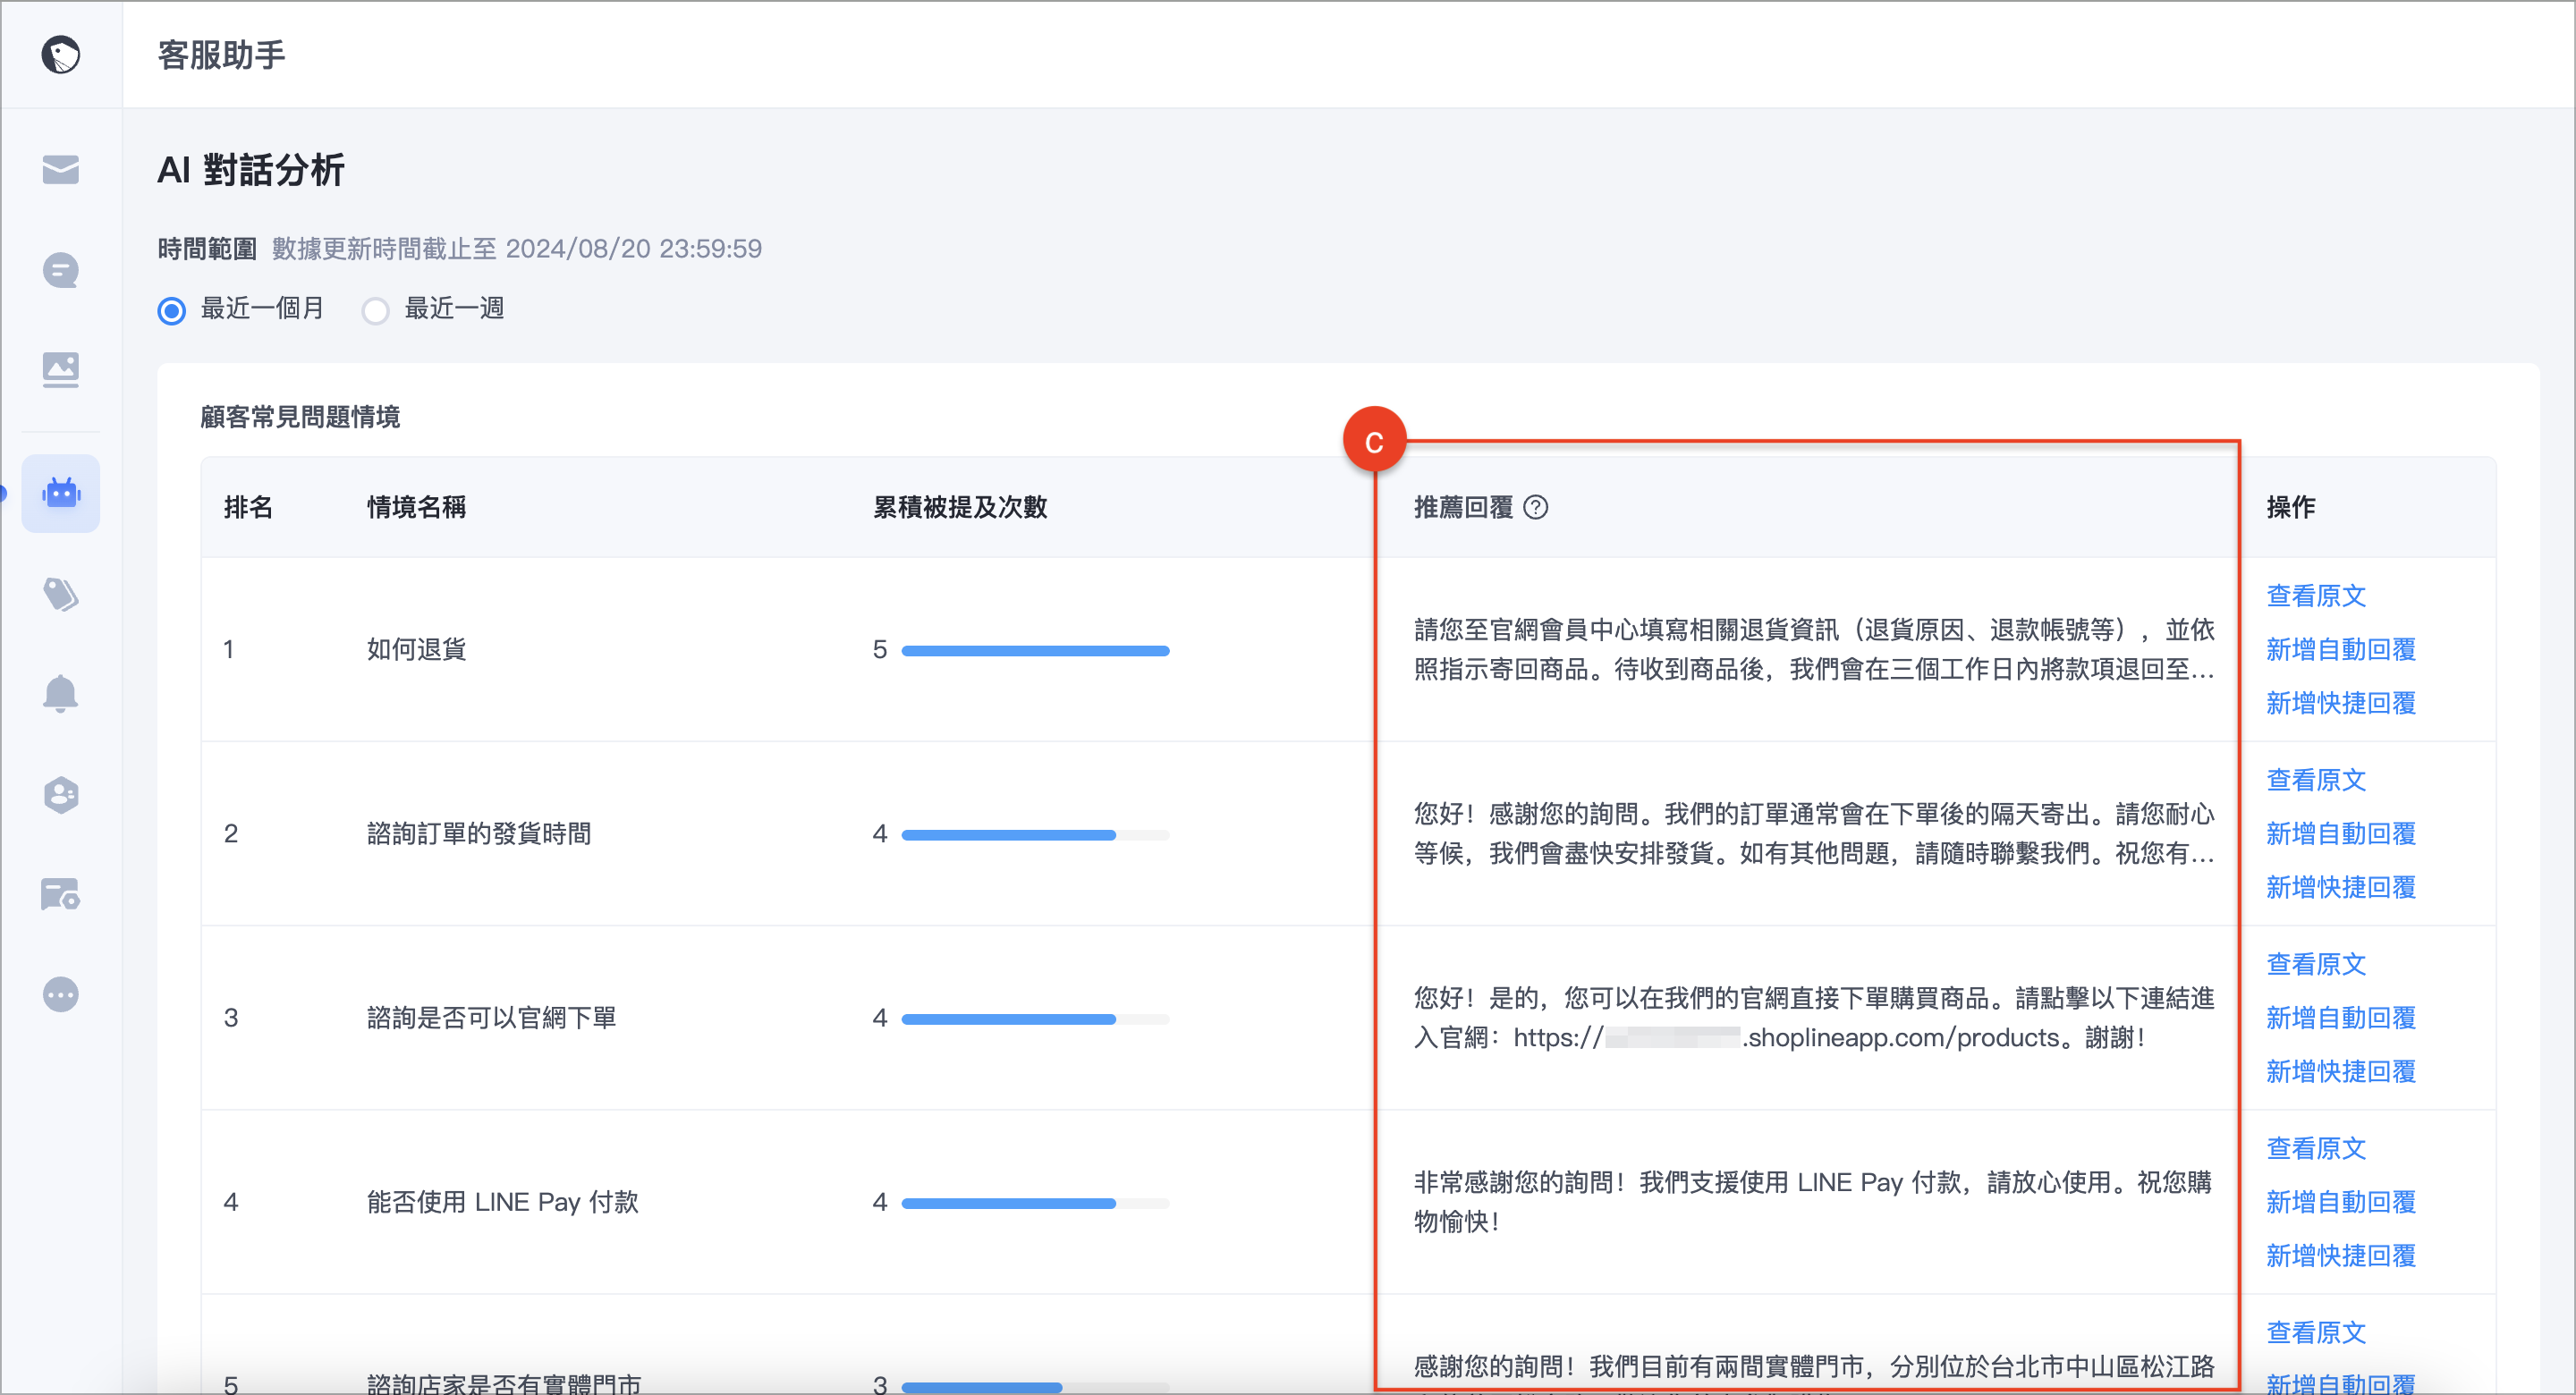
Task: Click scenario name 如何退貨
Action: [x=416, y=650]
